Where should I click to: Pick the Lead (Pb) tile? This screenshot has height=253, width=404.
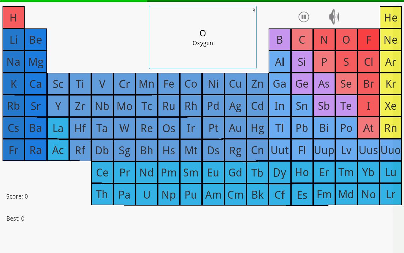pos(302,128)
